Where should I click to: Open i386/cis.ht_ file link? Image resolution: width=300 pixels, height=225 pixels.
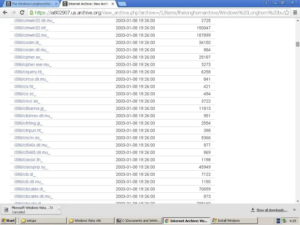click(x=25, y=86)
